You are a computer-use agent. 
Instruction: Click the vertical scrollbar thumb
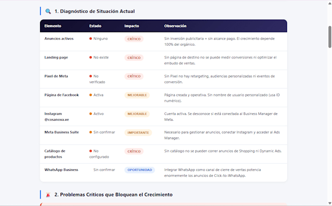pyautogui.click(x=330, y=37)
